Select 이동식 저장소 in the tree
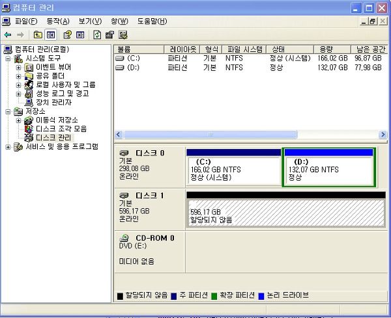 point(57,120)
